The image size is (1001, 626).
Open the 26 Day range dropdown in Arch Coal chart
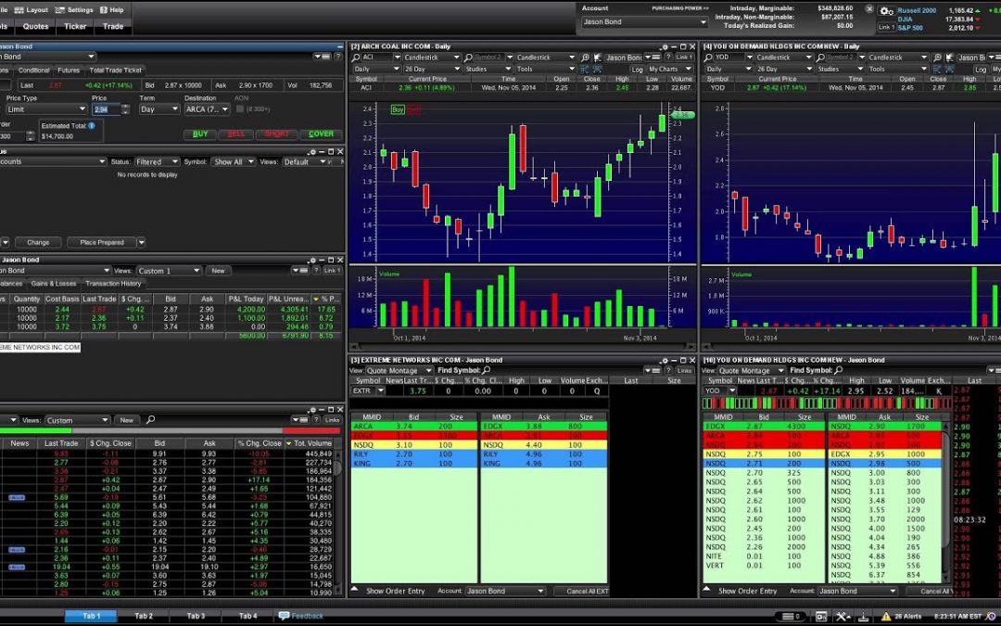point(432,69)
